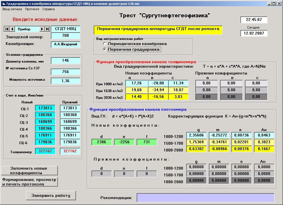Viewport: 283px width, 205px height.
Task: Click the Рекомендации text box
Action: pyautogui.click(x=205, y=198)
